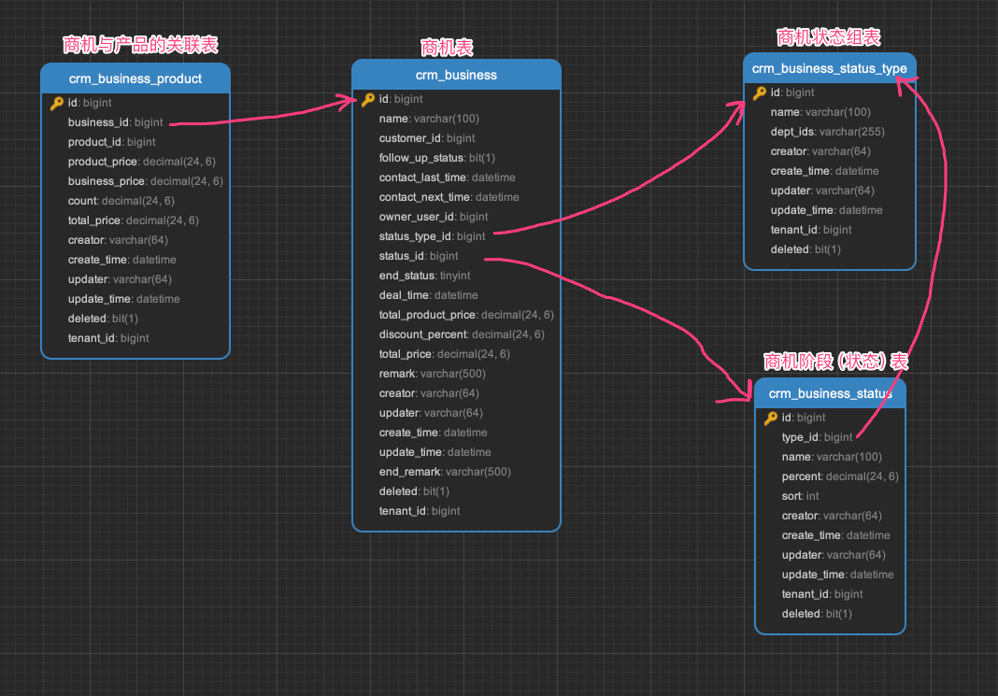Select business_id column in crm_business_product
Viewport: 998px width, 696px height.
point(115,122)
